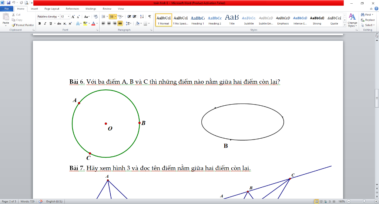
Task: Center the text
Action: click(x=109, y=23)
